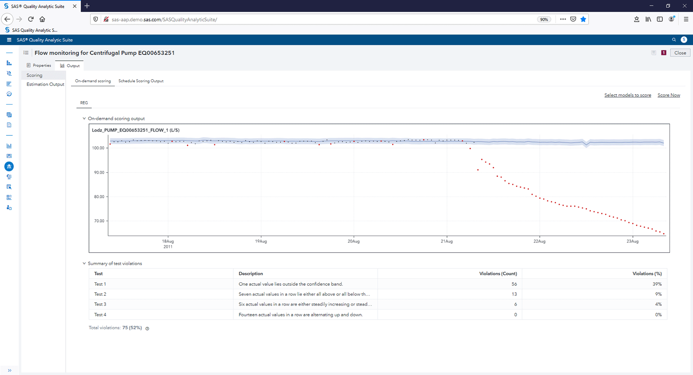The width and height of the screenshot is (693, 375).
Task: Click the blue bookmark star in address bar
Action: 583,19
